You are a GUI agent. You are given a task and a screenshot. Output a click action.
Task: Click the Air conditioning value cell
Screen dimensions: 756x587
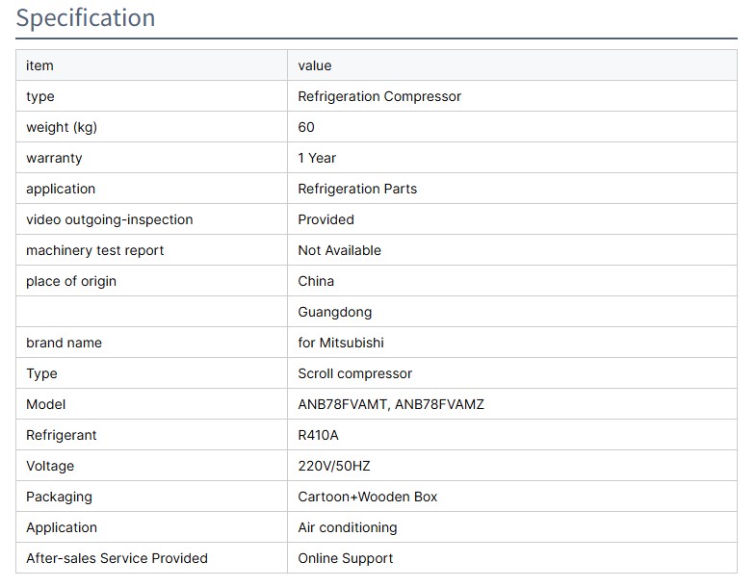[x=347, y=527]
